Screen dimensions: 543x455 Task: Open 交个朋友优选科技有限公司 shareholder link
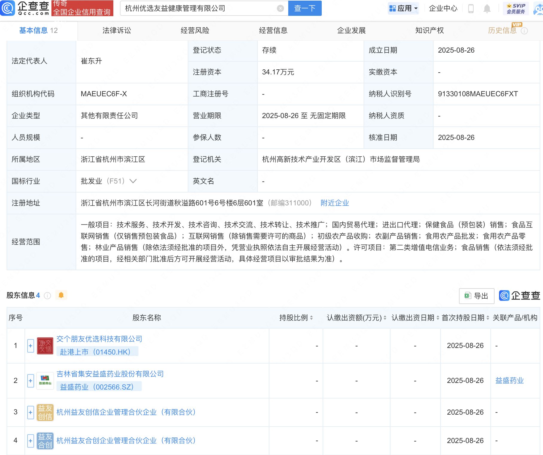click(x=99, y=339)
